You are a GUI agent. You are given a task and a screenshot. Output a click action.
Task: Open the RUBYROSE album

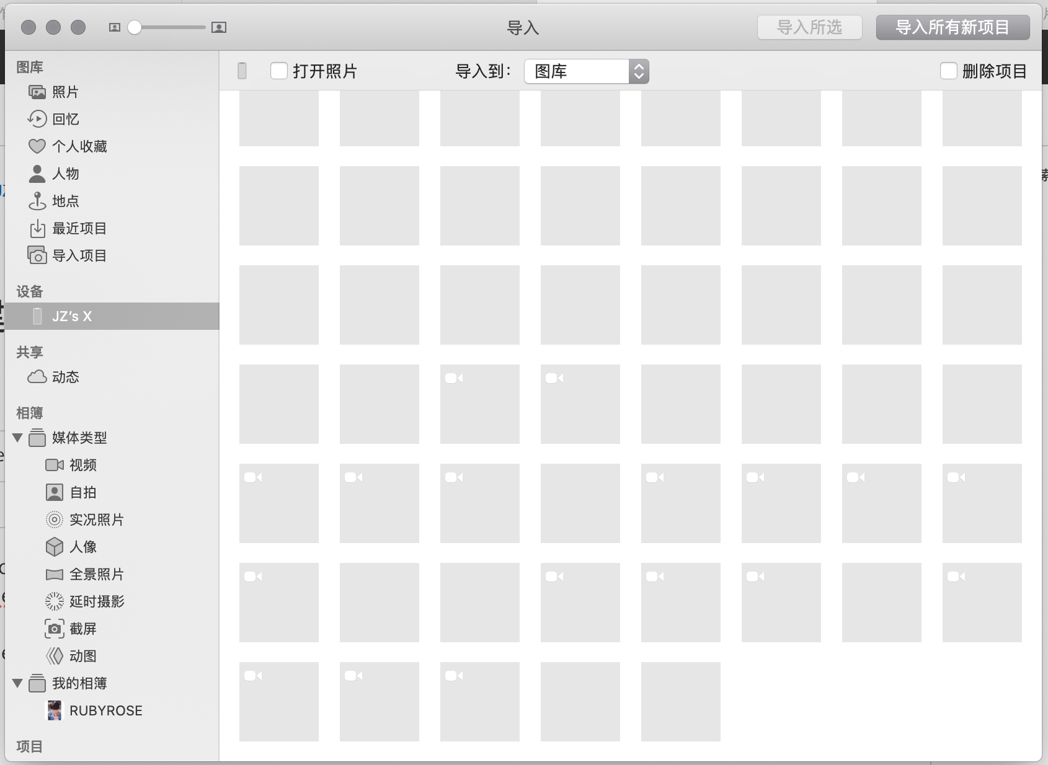click(x=105, y=710)
